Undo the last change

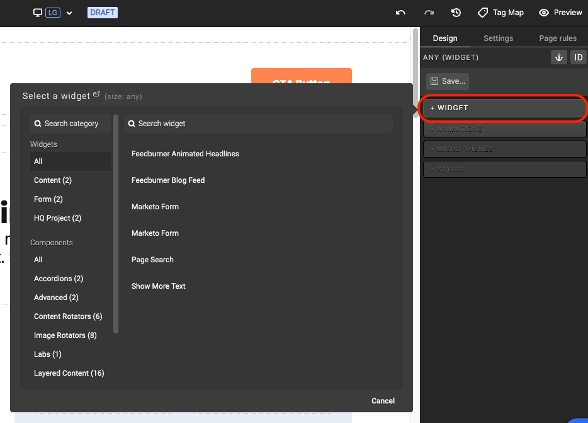(x=400, y=13)
